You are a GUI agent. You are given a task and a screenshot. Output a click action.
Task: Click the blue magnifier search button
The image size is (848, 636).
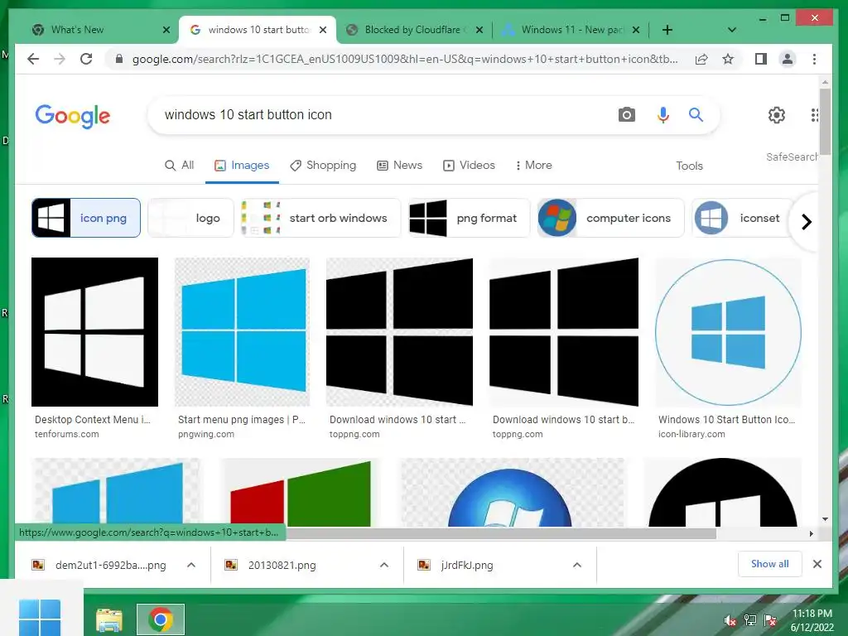[696, 114]
